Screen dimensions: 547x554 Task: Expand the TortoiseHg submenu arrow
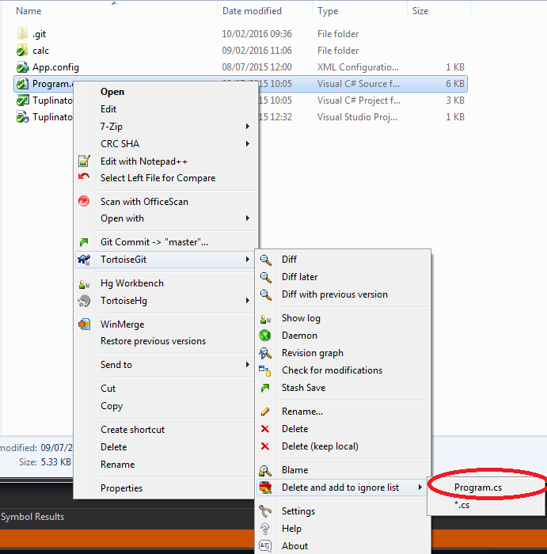pos(248,301)
